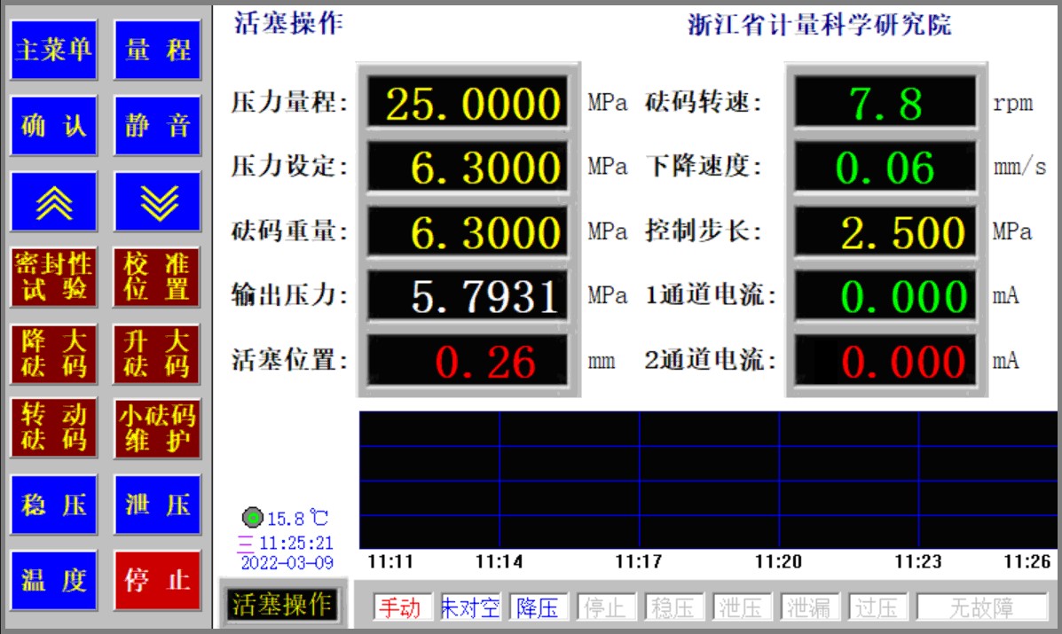
Task: Click the 2通道电流 reading
Action: click(885, 361)
